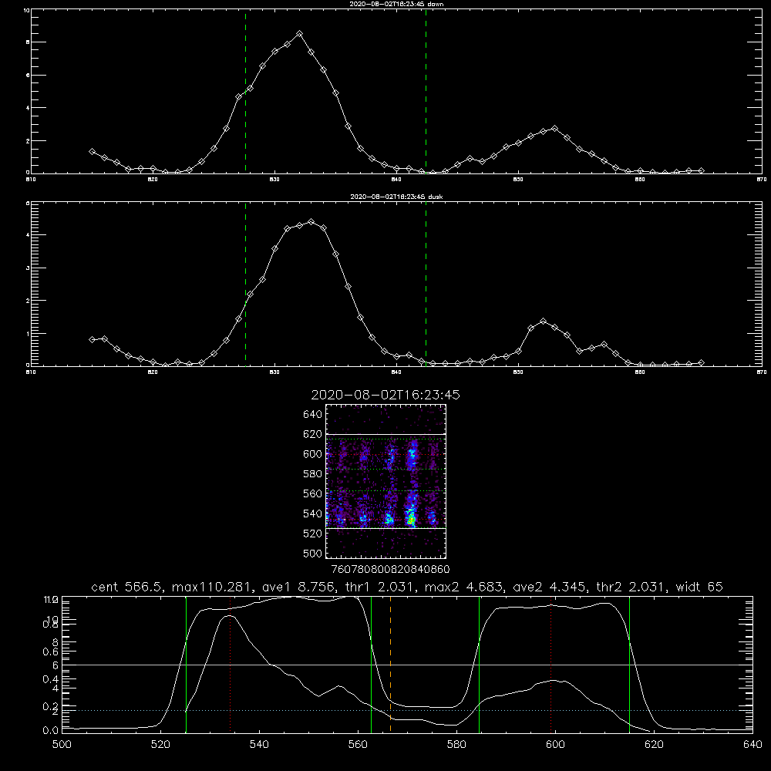
Task: Click the first diamond marker of dawn curve
Action: click(x=92, y=151)
